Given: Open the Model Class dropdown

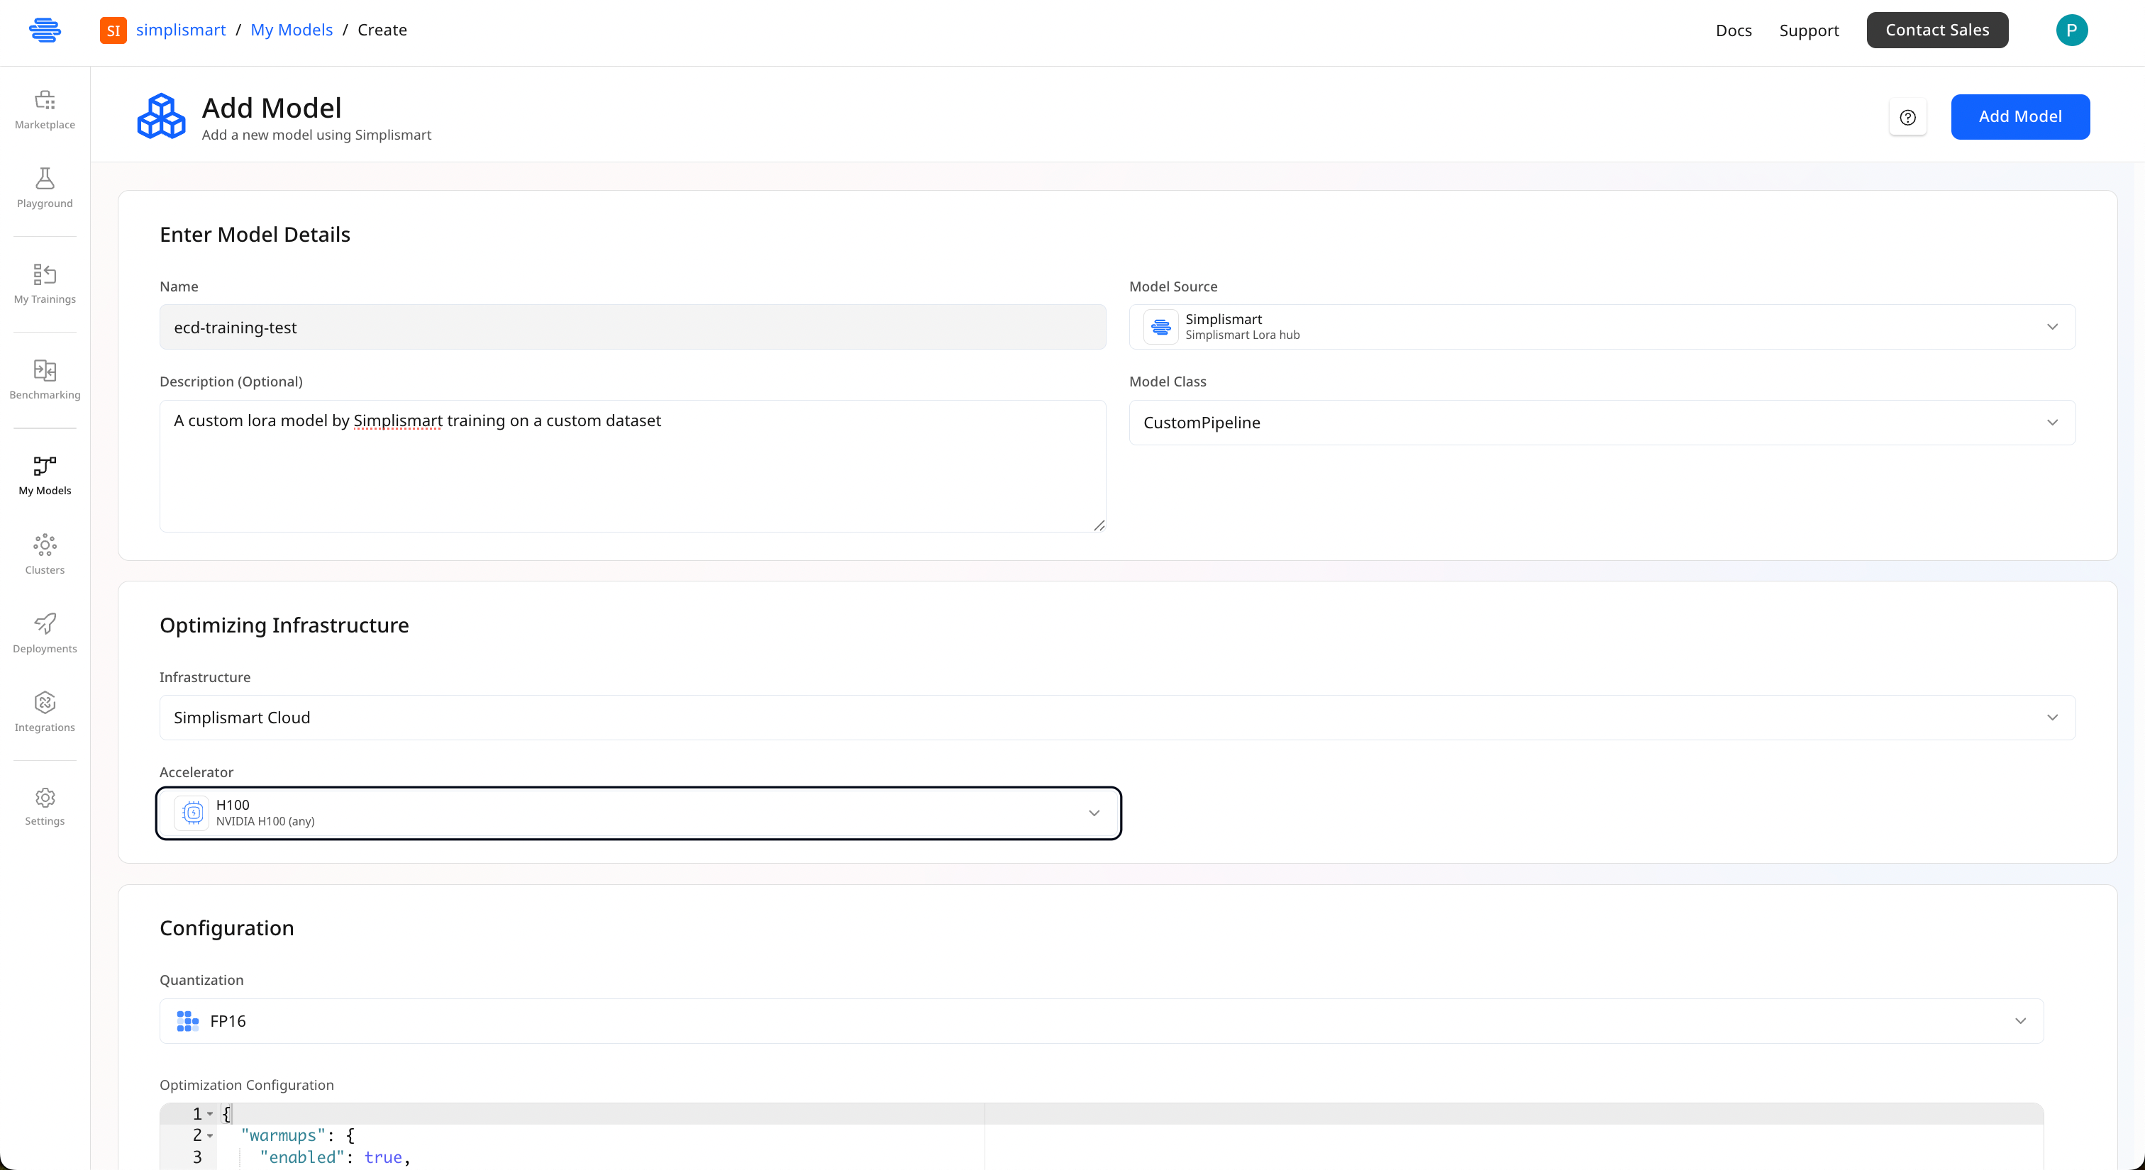Looking at the screenshot, I should [1601, 423].
